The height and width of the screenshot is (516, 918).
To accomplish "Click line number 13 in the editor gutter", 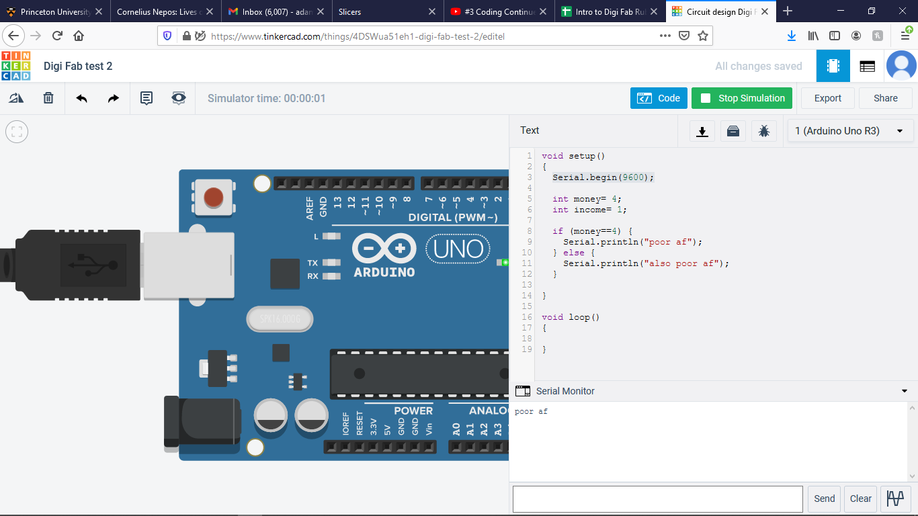I will point(528,285).
